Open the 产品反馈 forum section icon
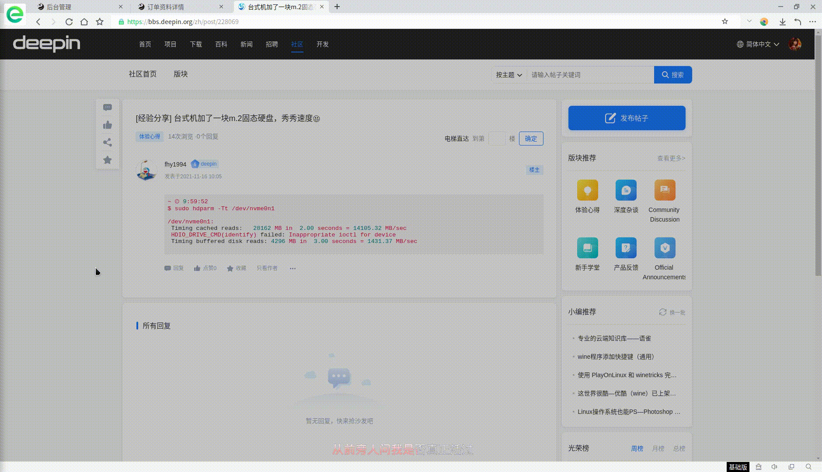Image resolution: width=822 pixels, height=472 pixels. (x=626, y=248)
